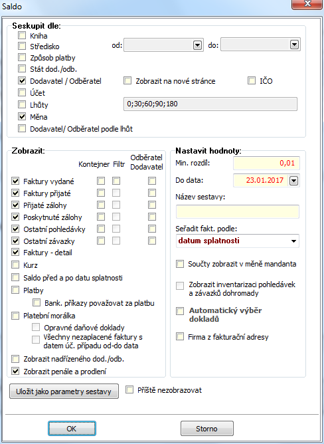
Task: Tick Příště nezobrazovat checkbox
Action: [x=129, y=389]
